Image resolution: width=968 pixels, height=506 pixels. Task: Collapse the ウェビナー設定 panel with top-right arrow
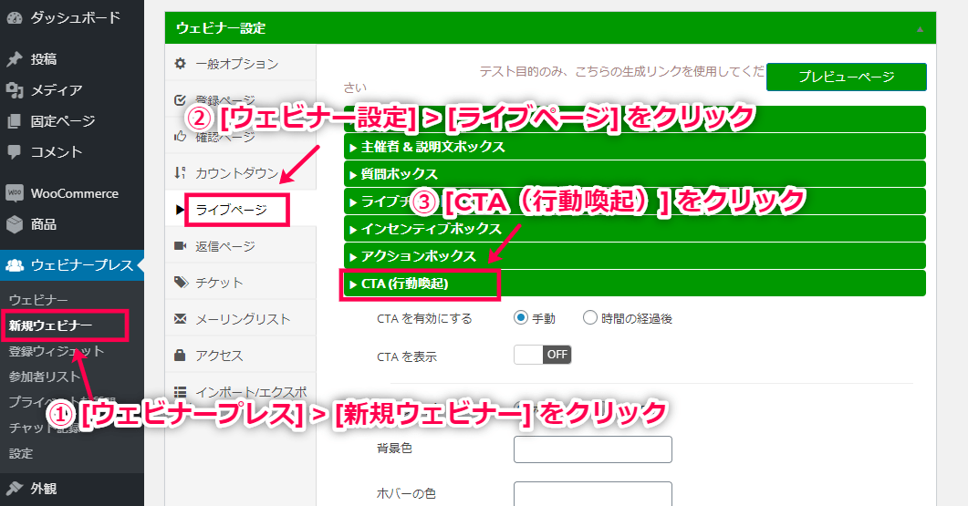tap(920, 29)
